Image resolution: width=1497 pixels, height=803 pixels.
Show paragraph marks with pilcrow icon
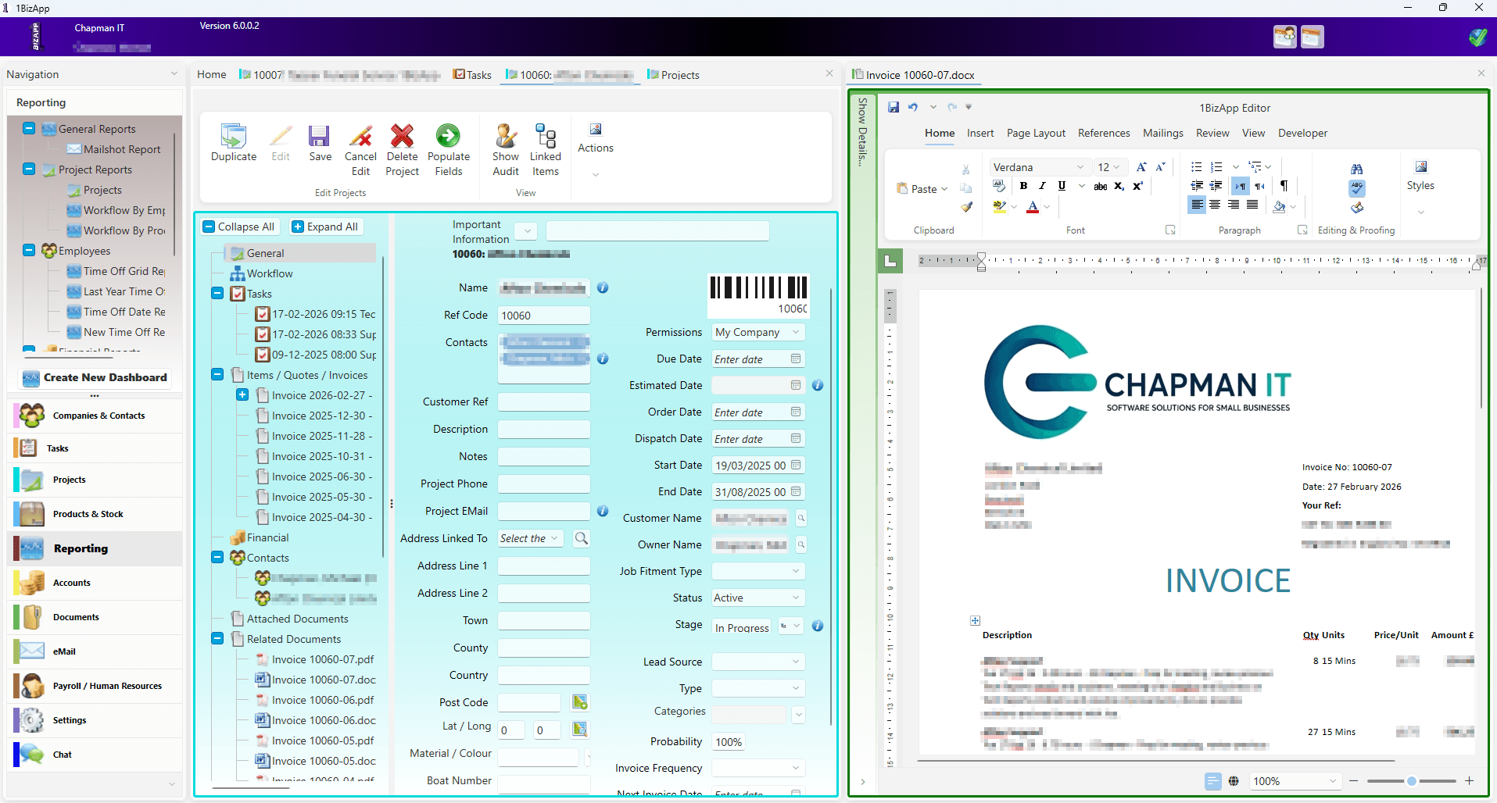click(x=1284, y=186)
